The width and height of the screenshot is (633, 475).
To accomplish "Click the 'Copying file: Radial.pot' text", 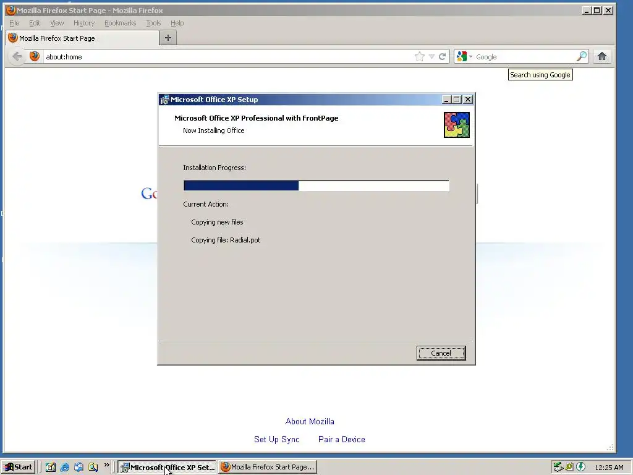I will tap(226, 240).
